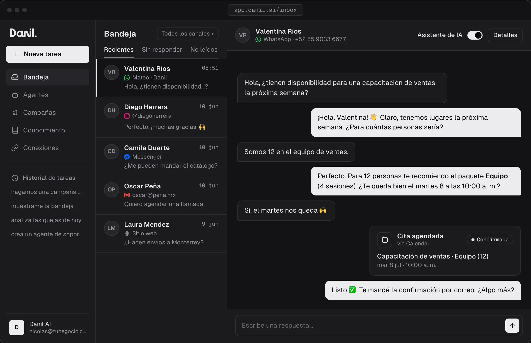Viewport: 531px width, 343px height.
Task: Click the Nueva tarea button
Action: (48, 54)
